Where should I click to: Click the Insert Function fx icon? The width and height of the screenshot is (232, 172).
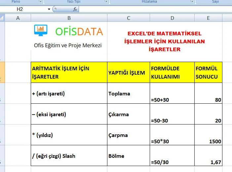(75, 9)
